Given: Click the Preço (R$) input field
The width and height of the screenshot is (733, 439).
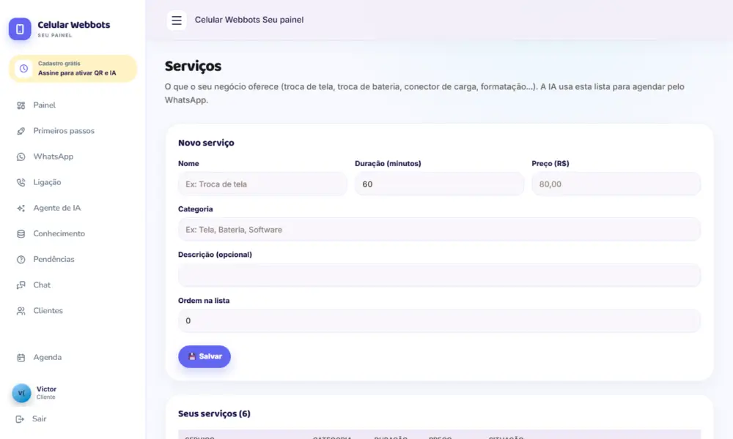Looking at the screenshot, I should (616, 184).
